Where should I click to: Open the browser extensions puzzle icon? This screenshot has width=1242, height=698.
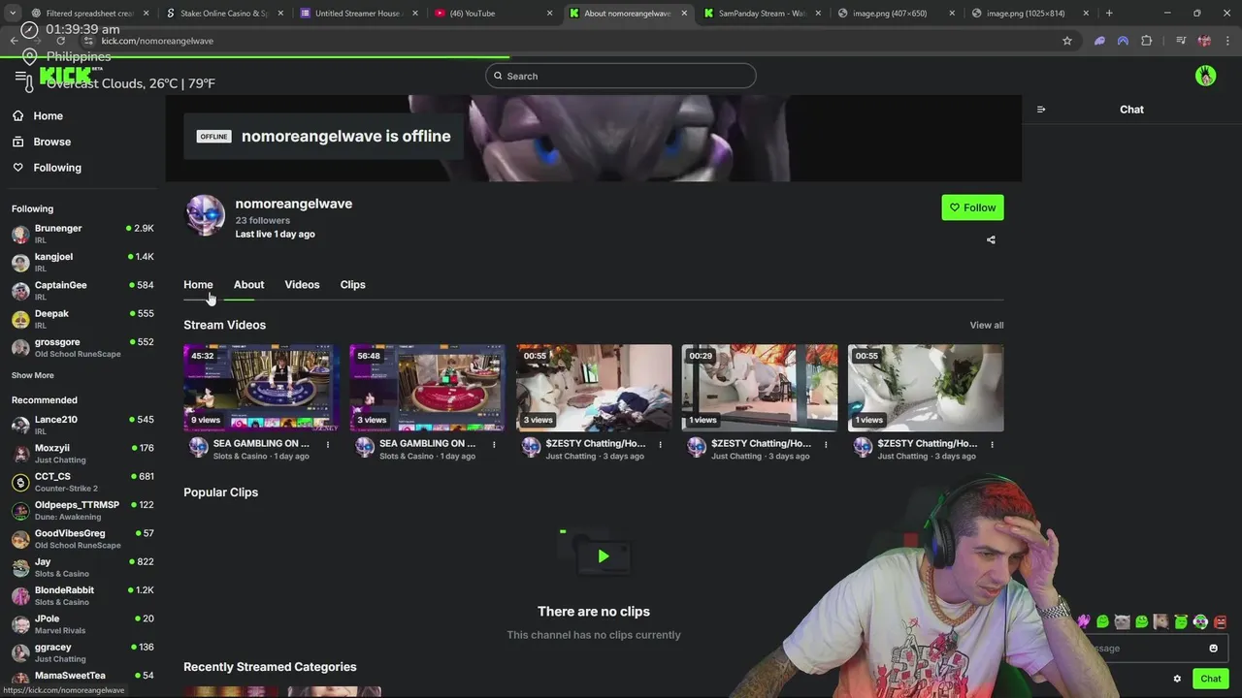(x=1147, y=41)
